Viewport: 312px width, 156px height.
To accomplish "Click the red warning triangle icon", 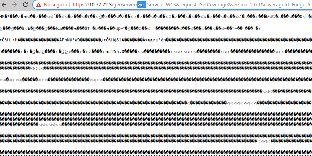I will click(39, 5).
